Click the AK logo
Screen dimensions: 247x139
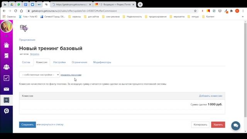(x=24, y=28)
